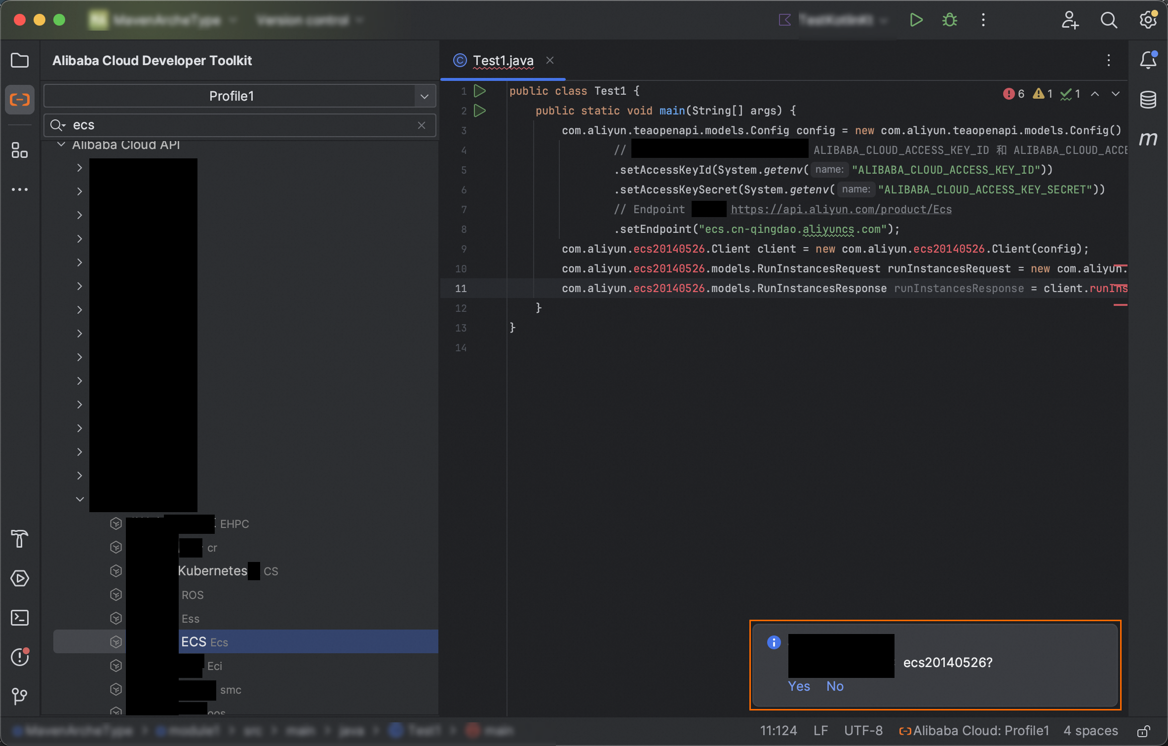Open the api.aliyun.com/product/Ecs link

point(841,209)
